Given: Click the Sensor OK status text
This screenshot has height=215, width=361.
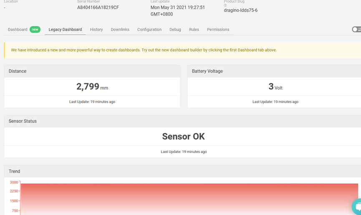Looking at the screenshot, I should click(183, 136).
